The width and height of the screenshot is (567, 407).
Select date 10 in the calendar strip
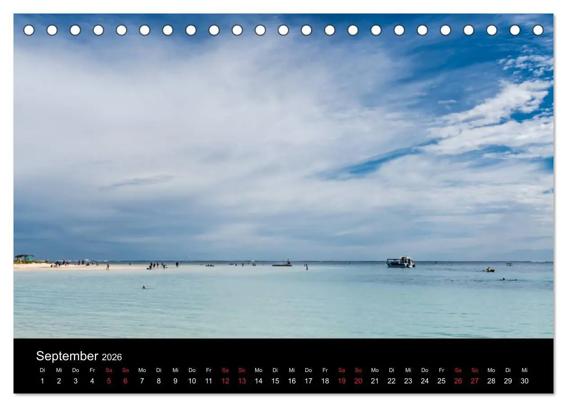click(x=192, y=381)
